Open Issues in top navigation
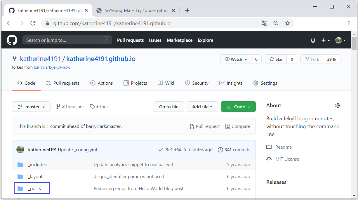 tap(155, 40)
